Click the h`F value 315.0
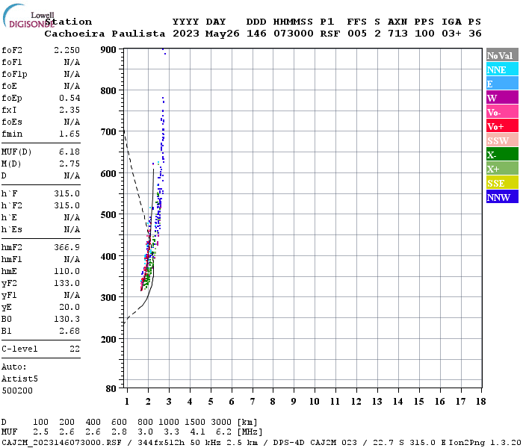This screenshot has height=448, width=523. (x=66, y=193)
